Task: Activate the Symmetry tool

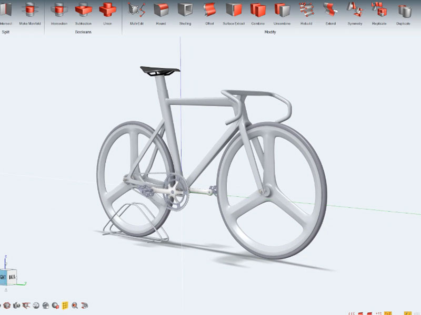Action: tap(355, 12)
